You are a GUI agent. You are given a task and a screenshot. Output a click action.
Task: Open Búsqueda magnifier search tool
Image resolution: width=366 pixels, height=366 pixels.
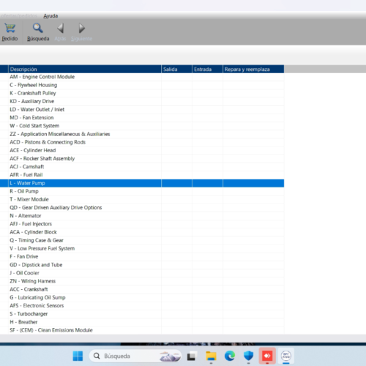click(x=38, y=32)
